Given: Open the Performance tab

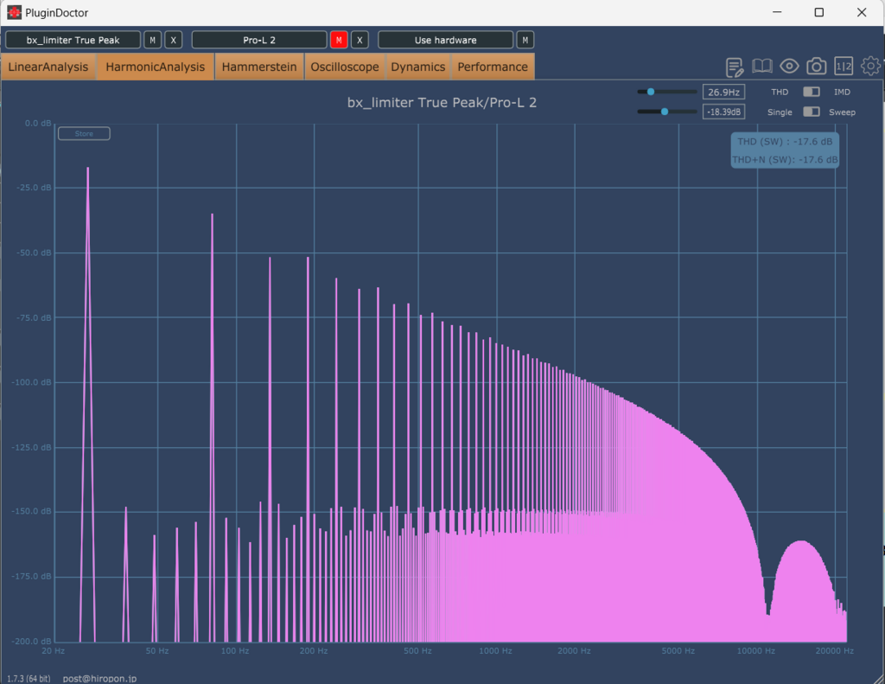Looking at the screenshot, I should click(493, 67).
